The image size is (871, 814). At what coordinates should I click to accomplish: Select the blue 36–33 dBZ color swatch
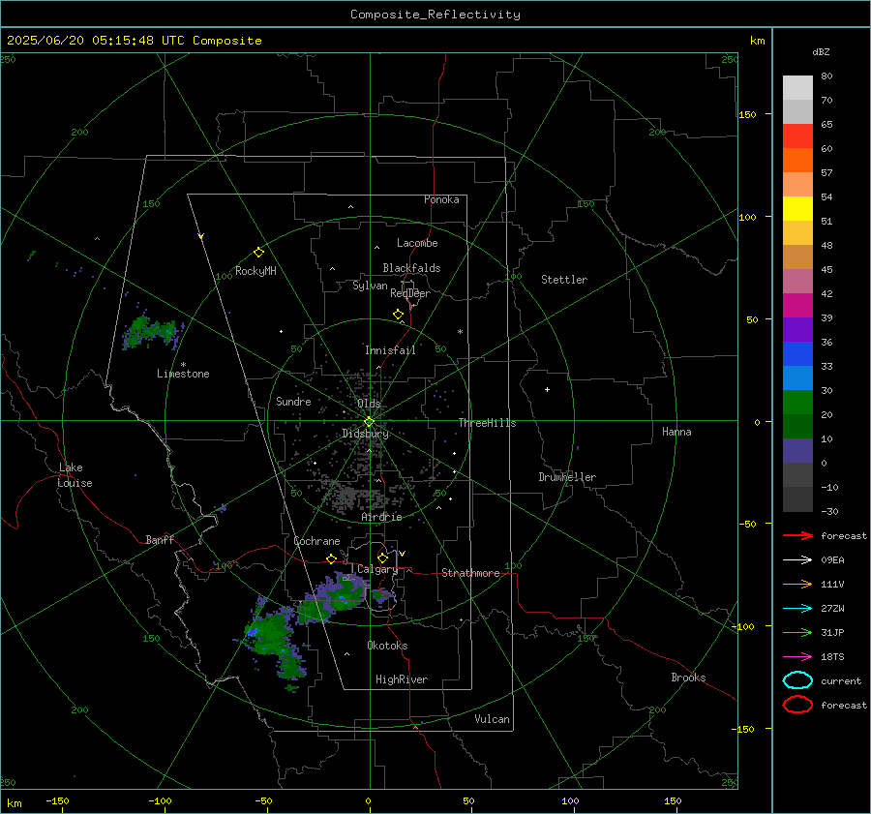[797, 354]
